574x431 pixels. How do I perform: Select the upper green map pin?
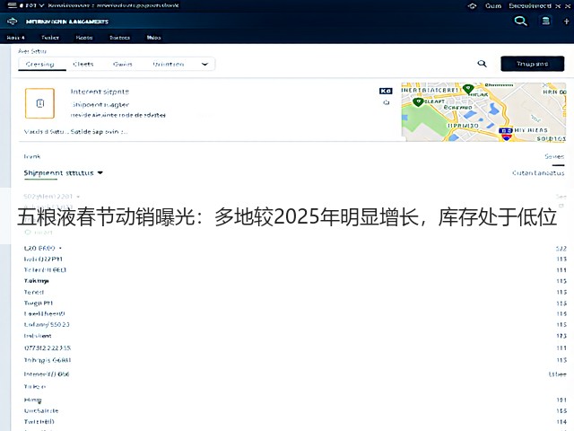(468, 88)
